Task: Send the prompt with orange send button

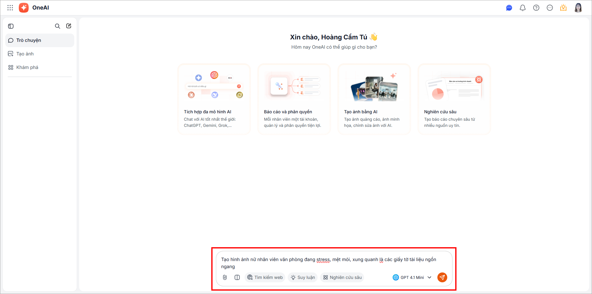Action: coord(442,277)
